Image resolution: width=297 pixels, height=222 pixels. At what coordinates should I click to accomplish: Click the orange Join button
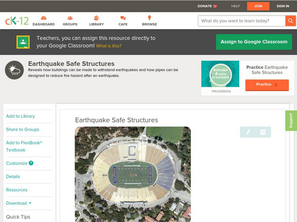coord(258,6)
